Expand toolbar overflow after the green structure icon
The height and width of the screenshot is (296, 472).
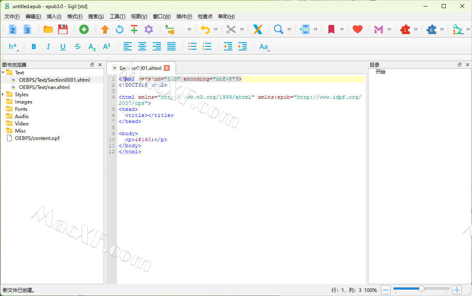pos(189,29)
